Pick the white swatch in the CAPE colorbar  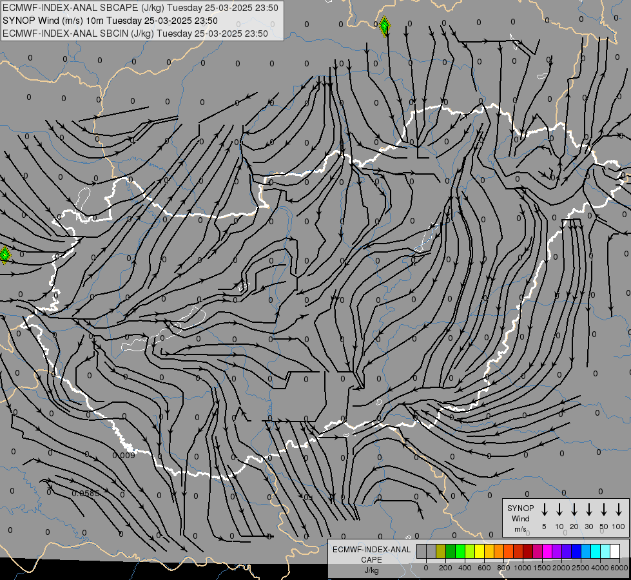615,551
